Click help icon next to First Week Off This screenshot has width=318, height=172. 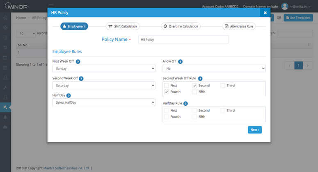point(78,61)
